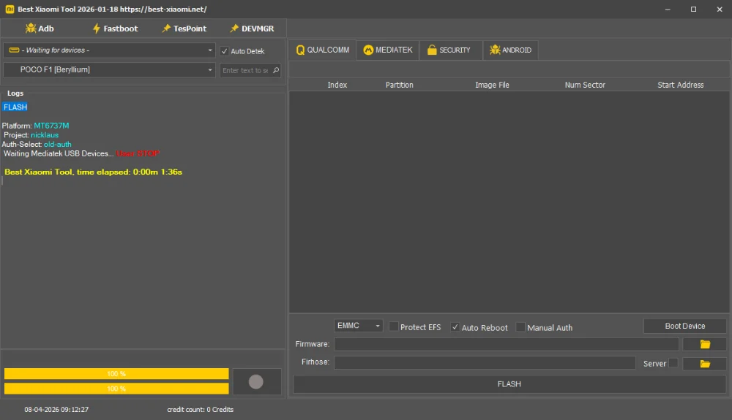Click the Adb bug icon
Screen dimensions: 732x420
click(30, 28)
